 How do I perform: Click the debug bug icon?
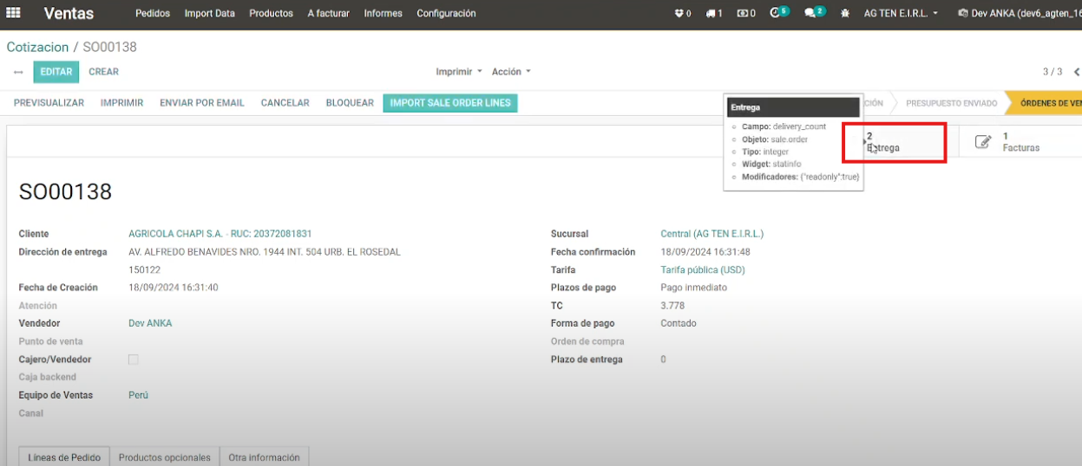(x=844, y=14)
